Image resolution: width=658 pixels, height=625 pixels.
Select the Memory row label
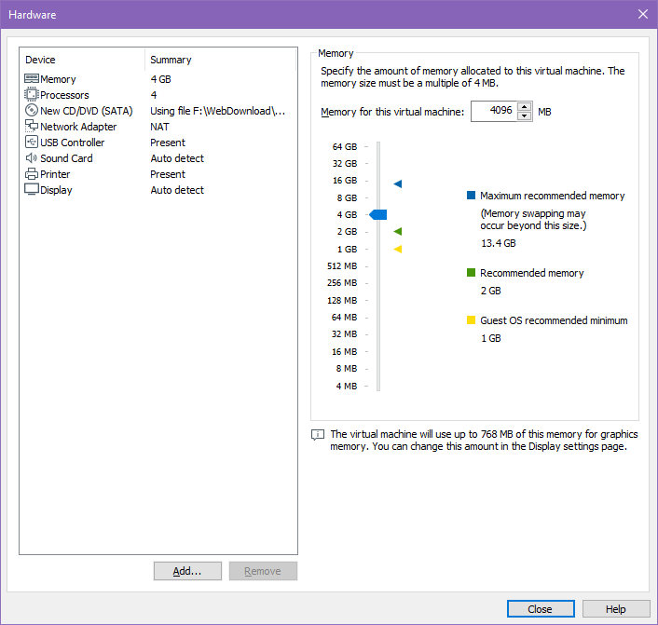58,79
